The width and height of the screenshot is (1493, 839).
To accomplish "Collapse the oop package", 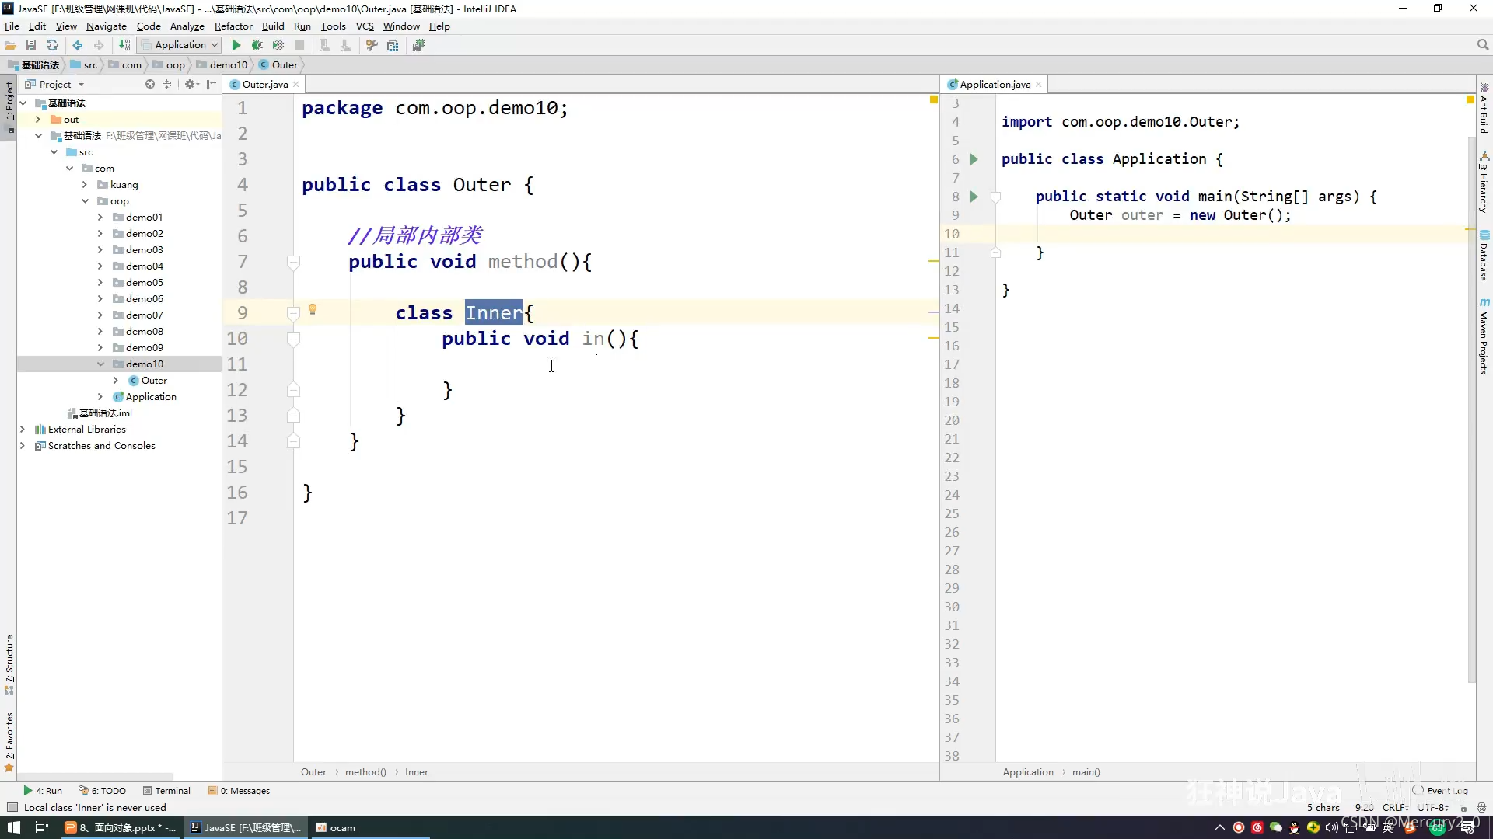I will pyautogui.click(x=85, y=200).
